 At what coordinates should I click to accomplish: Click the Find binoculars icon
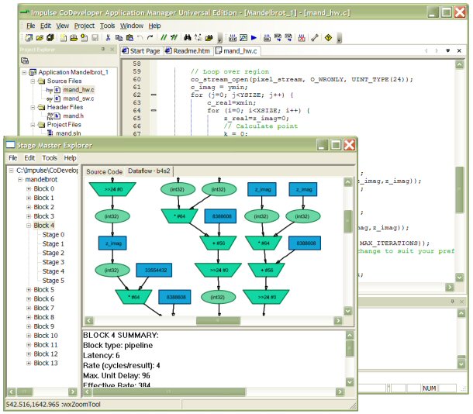pyautogui.click(x=188, y=38)
